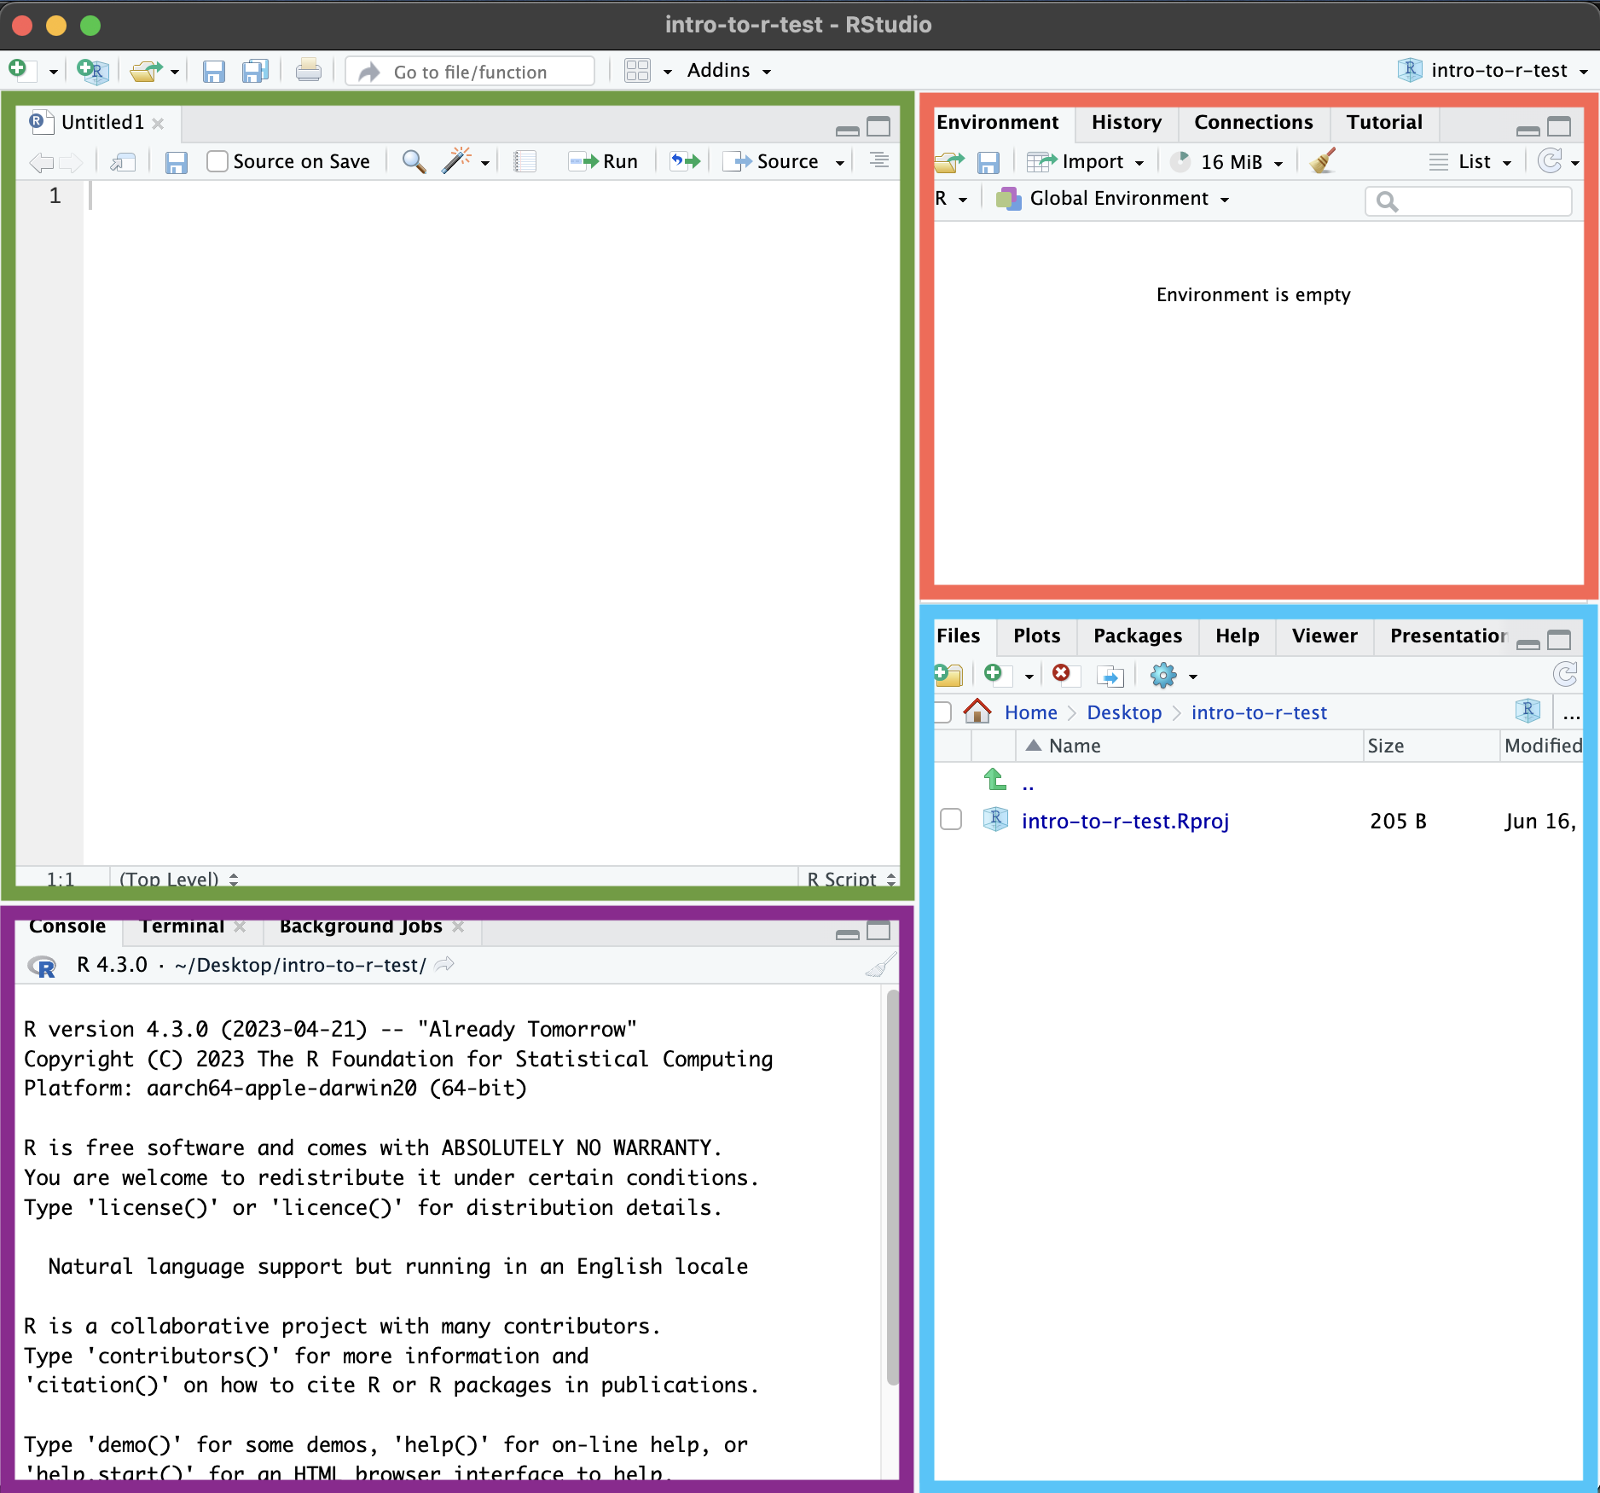Image resolution: width=1600 pixels, height=1493 pixels.
Task: Open the Import dataset dropdown
Action: coord(1092,161)
